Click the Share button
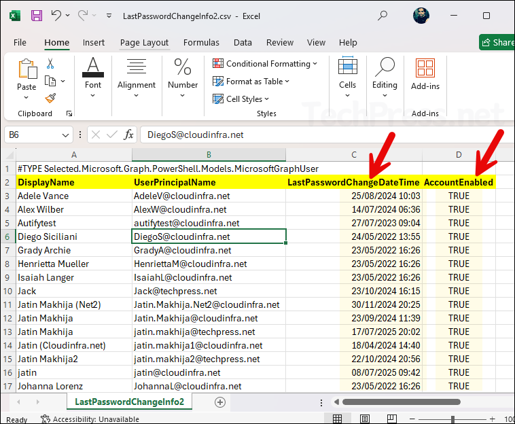515x424 pixels. click(497, 42)
